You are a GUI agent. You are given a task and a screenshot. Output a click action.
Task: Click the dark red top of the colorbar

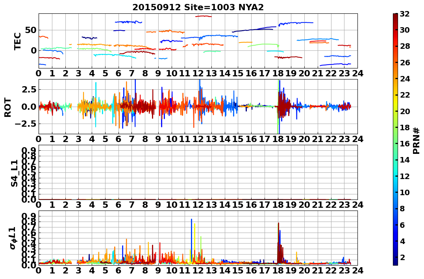tap(395, 16)
